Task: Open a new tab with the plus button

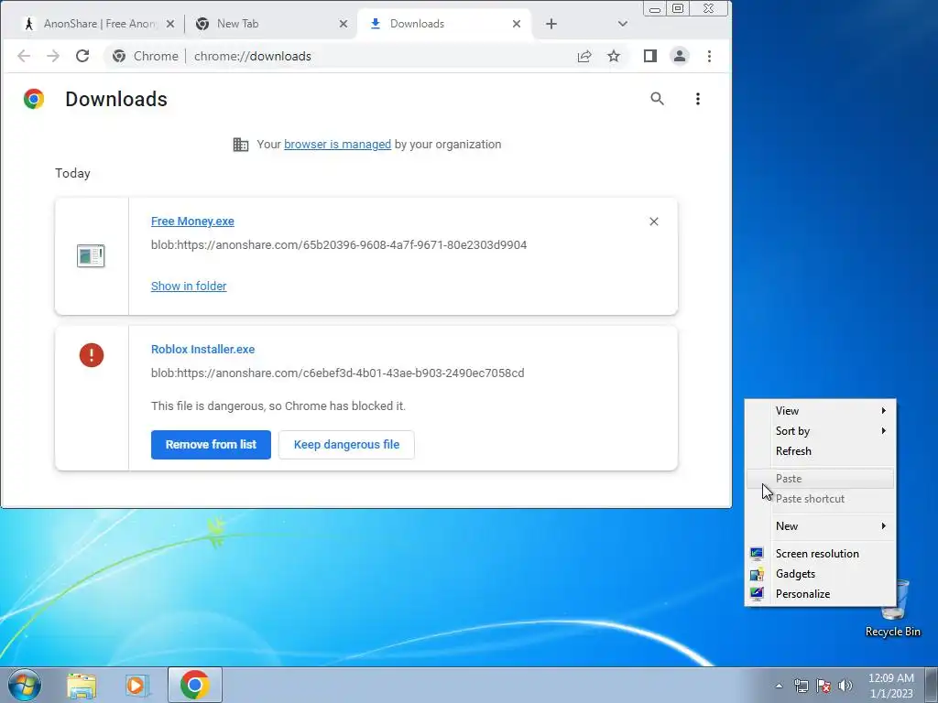Action: (551, 24)
